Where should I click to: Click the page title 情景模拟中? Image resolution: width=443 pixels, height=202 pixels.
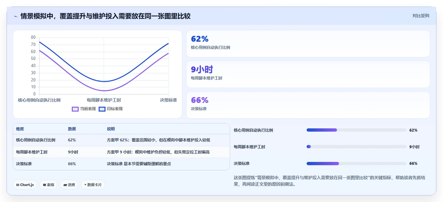tap(105, 16)
